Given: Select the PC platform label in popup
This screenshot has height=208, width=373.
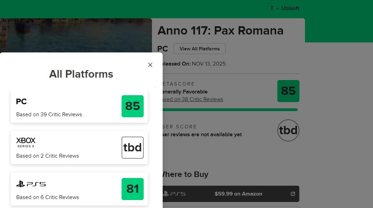Looking at the screenshot, I should (21, 101).
